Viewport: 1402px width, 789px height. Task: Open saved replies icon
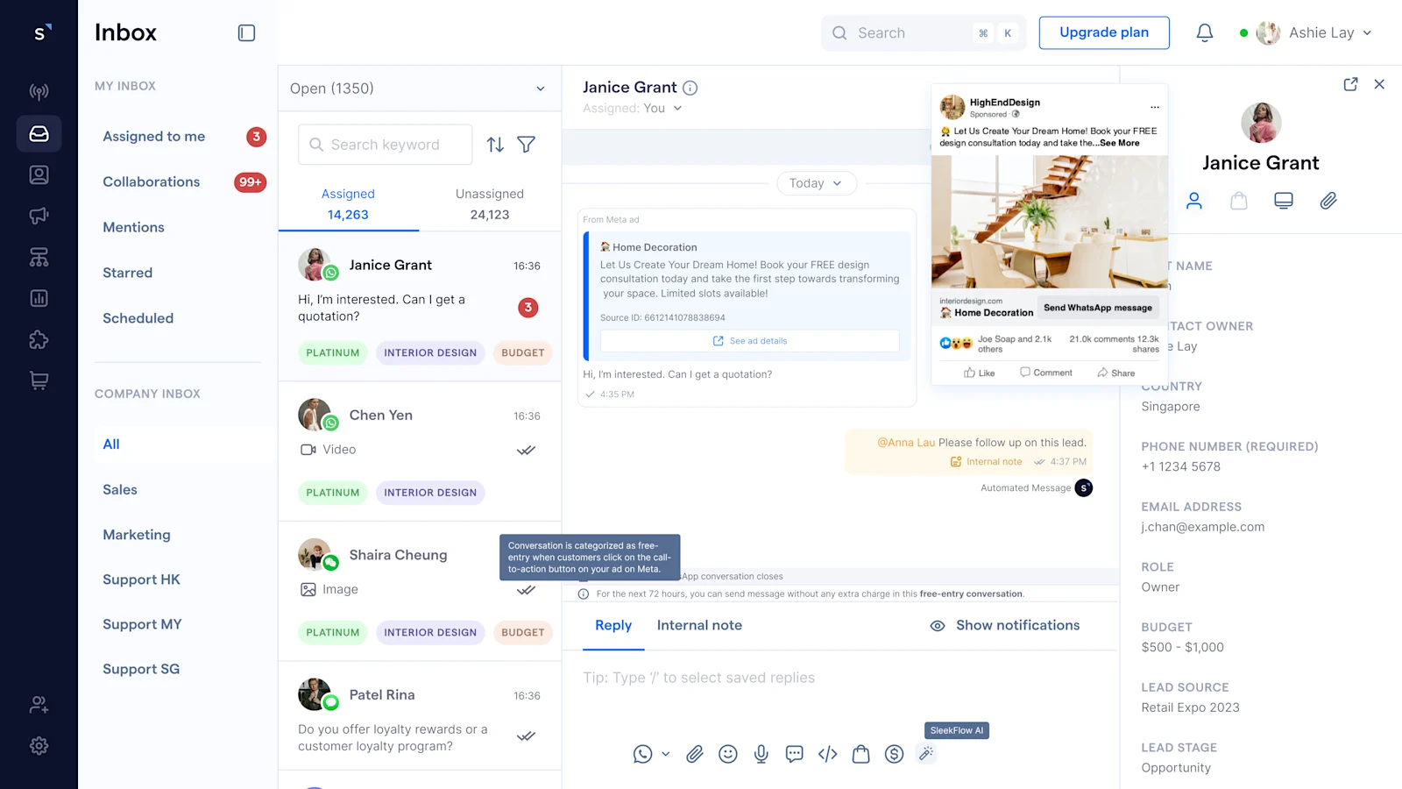[794, 754]
